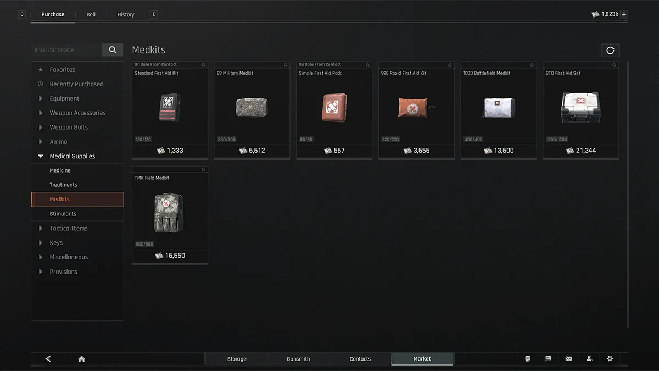Image resolution: width=659 pixels, height=371 pixels.
Task: Click the plus icon beside currency balance
Action: [624, 14]
